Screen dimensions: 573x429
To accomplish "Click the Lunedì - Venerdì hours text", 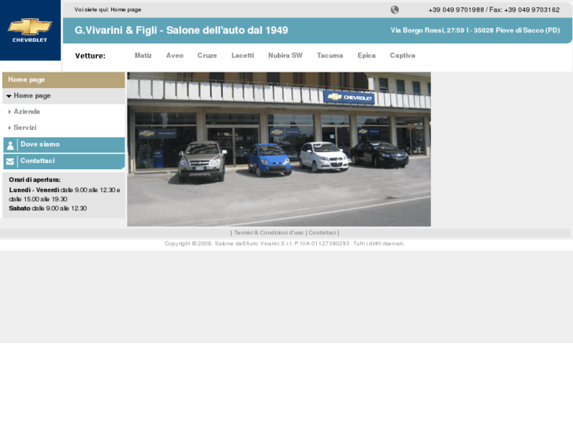I will click(x=65, y=194).
